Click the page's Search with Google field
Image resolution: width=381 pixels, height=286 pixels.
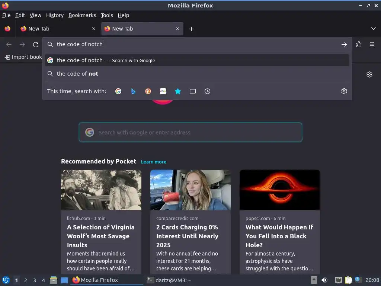tap(190, 132)
